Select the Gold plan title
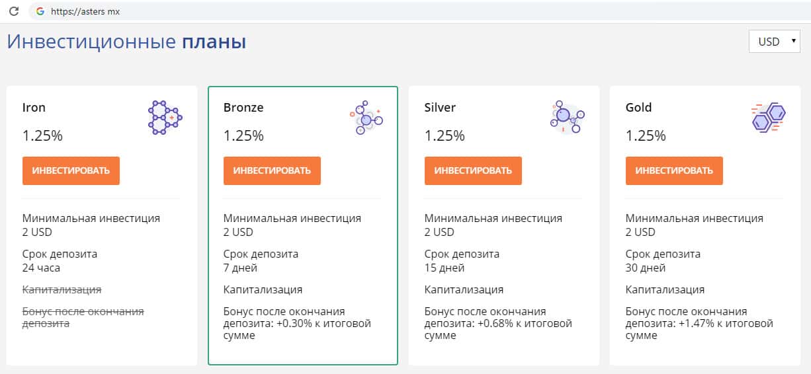The width and height of the screenshot is (811, 374). coord(638,107)
